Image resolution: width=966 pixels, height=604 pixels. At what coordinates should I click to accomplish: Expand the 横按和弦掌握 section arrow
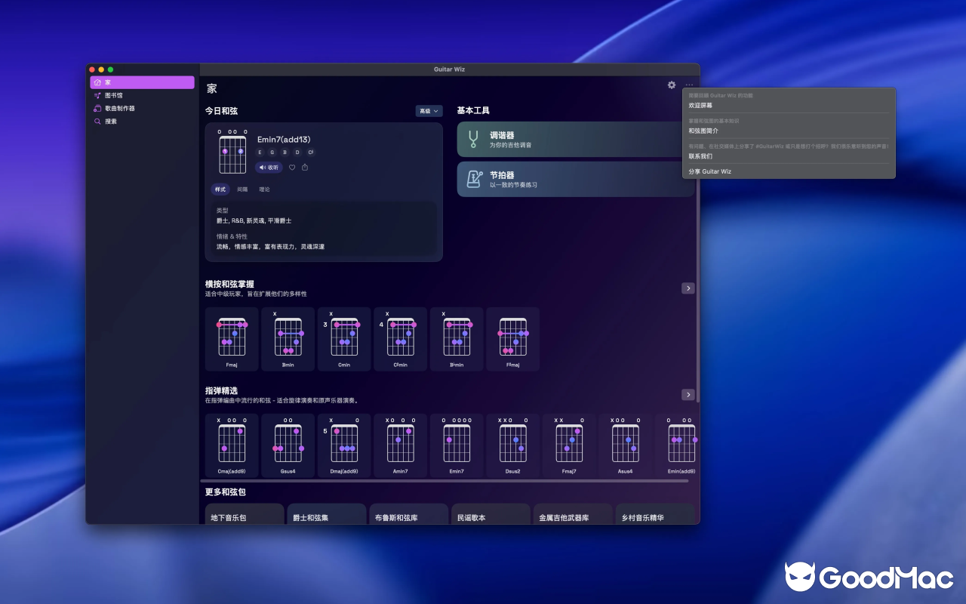688,288
